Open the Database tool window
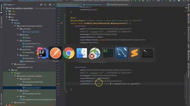The height and width of the screenshot is (106, 190). [189, 55]
